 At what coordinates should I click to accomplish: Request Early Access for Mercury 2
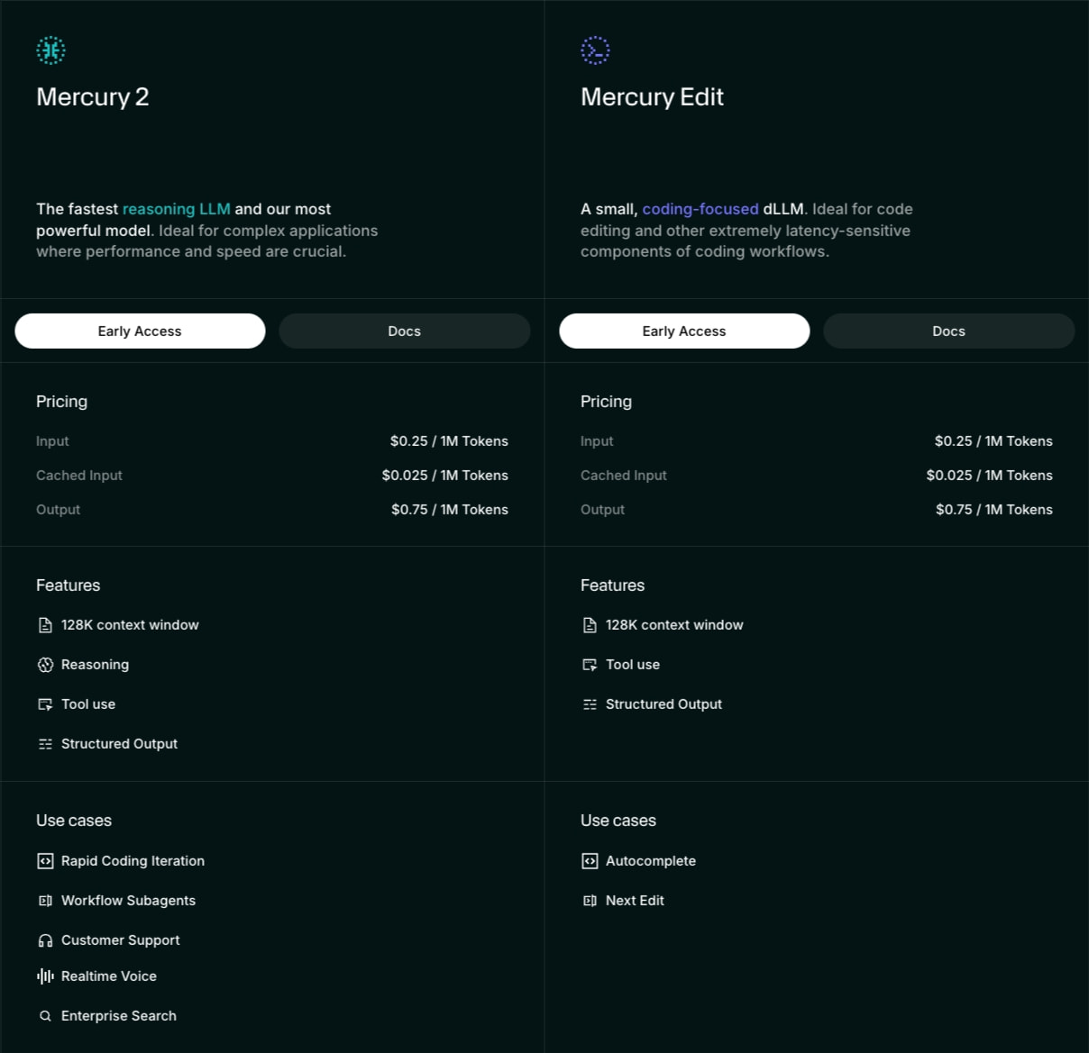pyautogui.click(x=140, y=331)
